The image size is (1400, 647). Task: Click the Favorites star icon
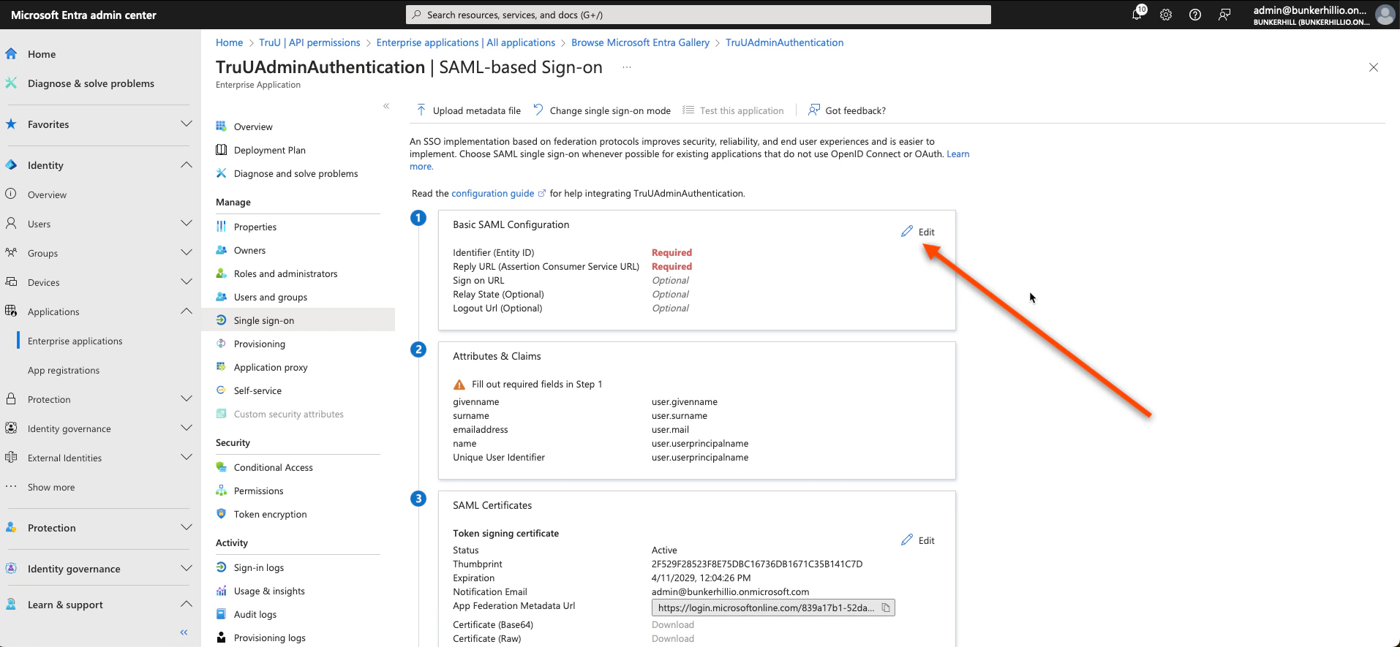[x=11, y=124]
